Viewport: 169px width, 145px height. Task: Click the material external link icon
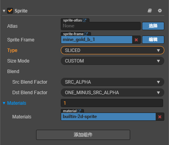(x=79, y=111)
